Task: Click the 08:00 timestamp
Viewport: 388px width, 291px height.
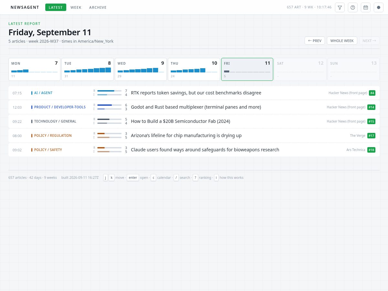Action: click(17, 136)
